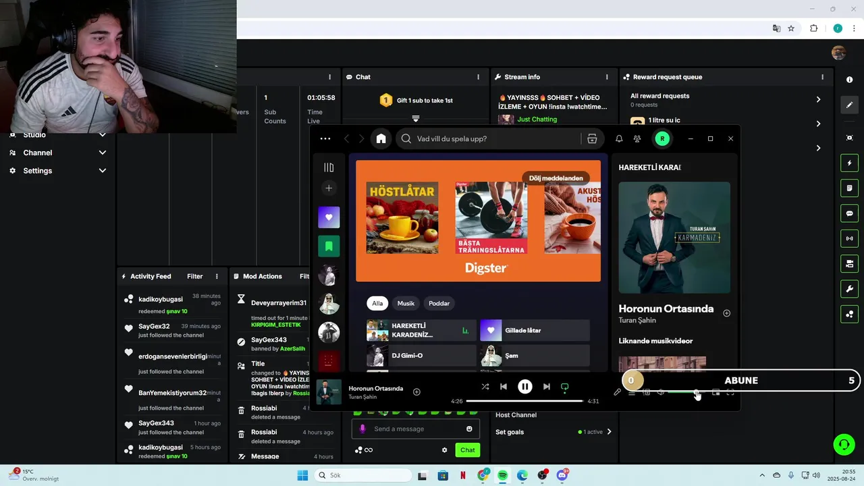Screen dimensions: 864x486
Task: Toggle shuffle in Spotify player
Action: pos(485,387)
